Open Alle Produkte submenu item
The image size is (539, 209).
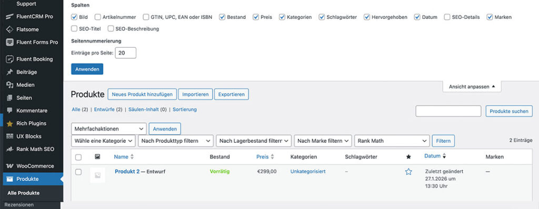pyautogui.click(x=23, y=193)
